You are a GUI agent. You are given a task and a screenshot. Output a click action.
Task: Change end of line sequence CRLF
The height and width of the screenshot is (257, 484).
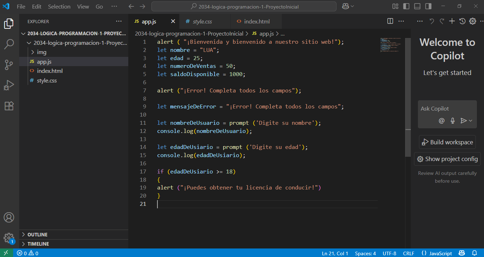tap(409, 253)
